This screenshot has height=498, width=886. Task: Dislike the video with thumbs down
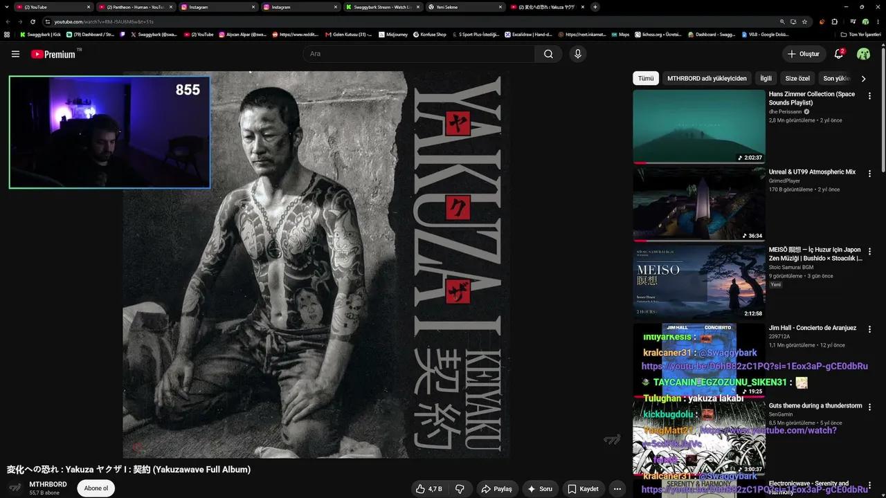pos(460,489)
